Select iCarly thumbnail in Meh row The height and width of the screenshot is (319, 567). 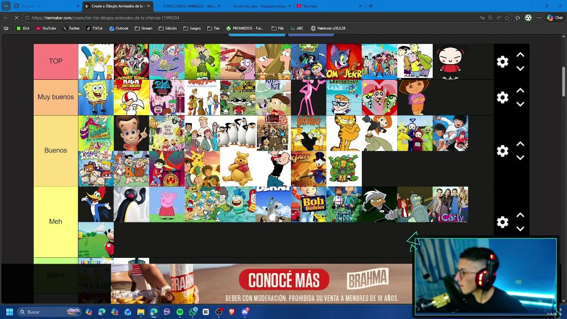pos(450,204)
